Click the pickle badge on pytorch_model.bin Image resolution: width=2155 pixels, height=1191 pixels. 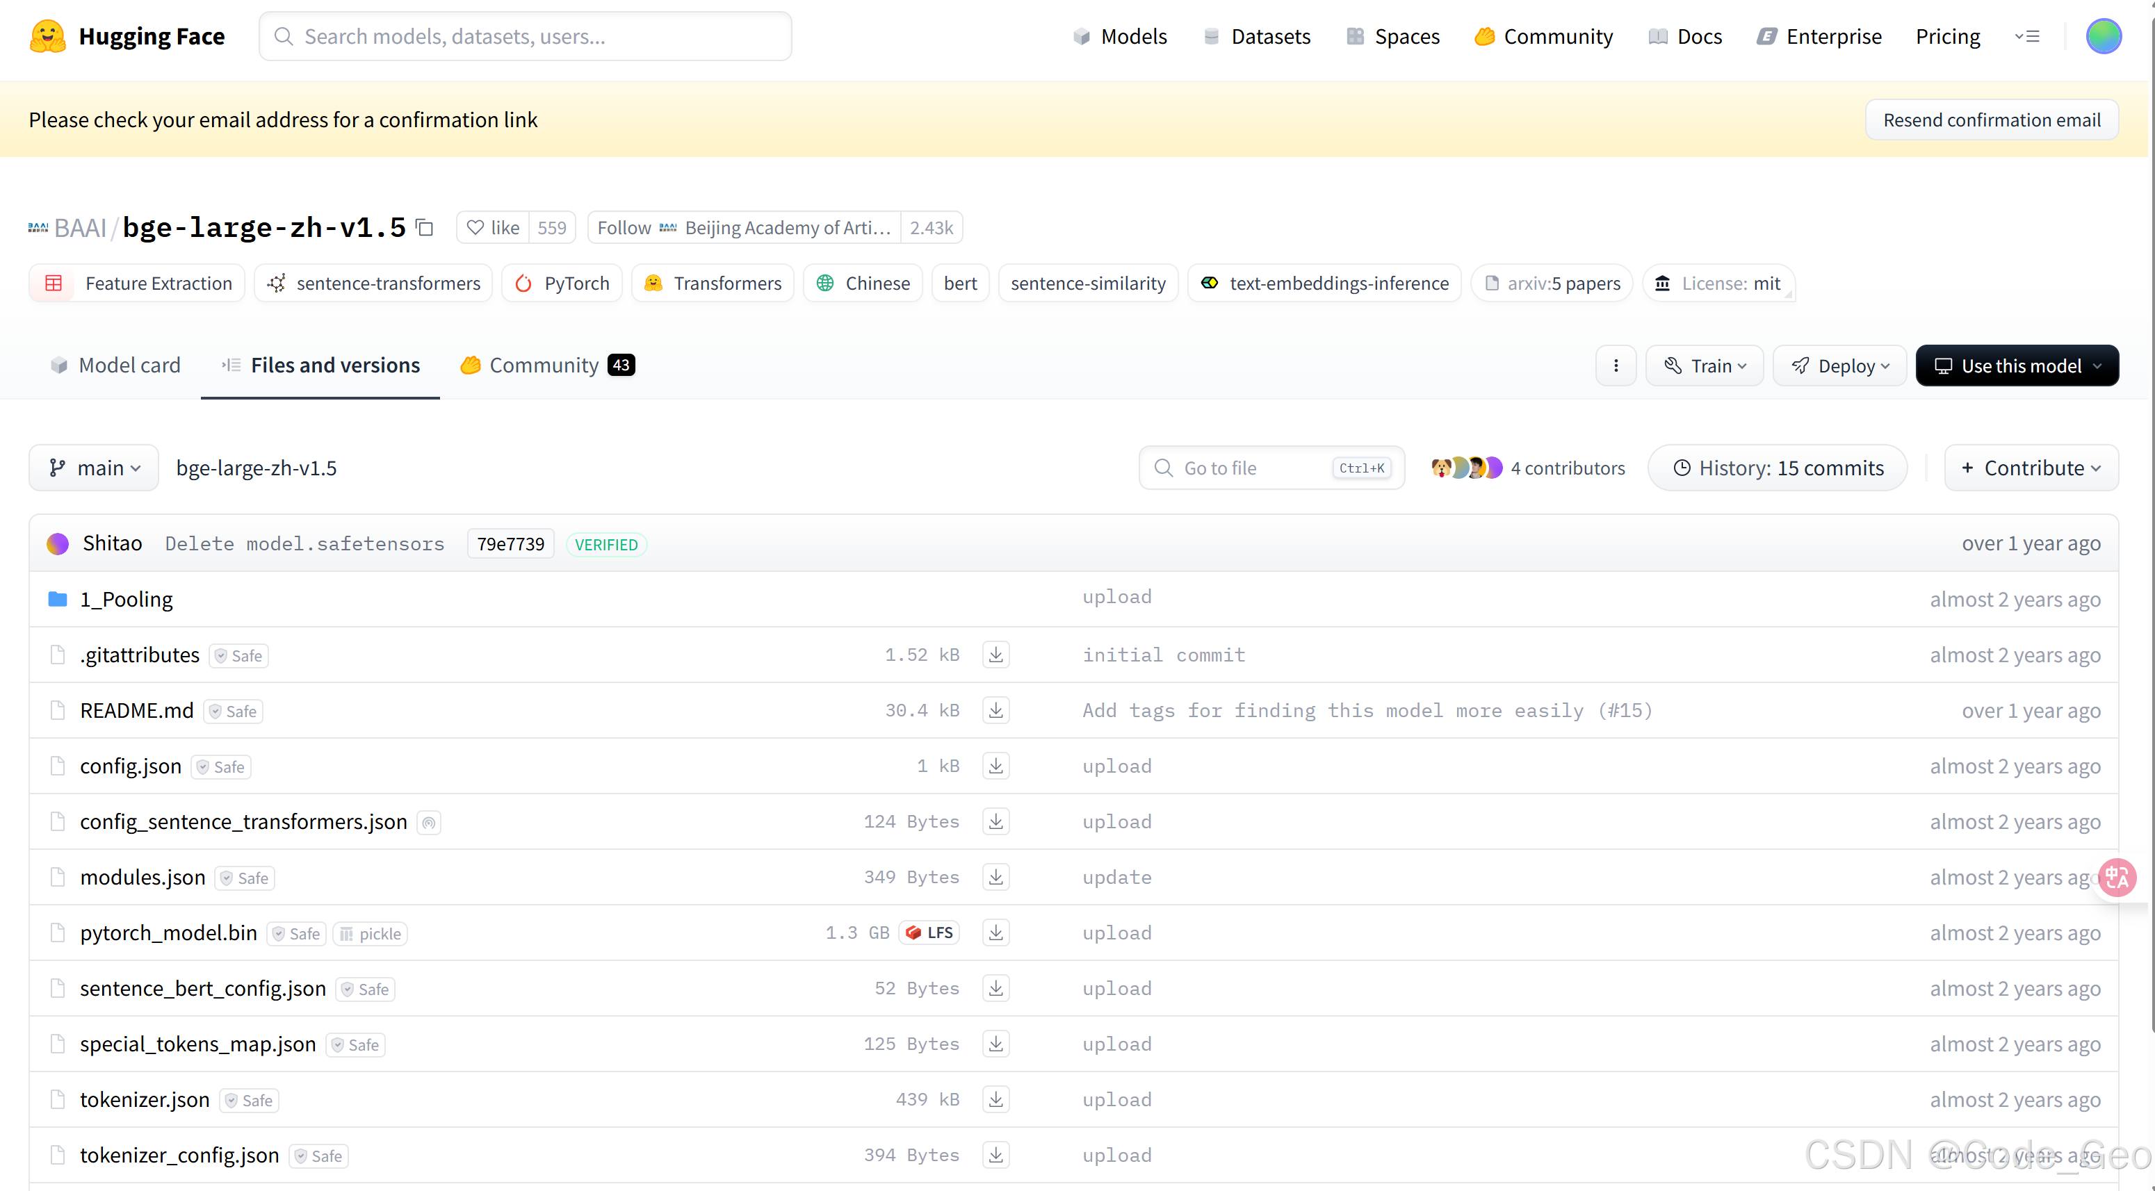(371, 933)
